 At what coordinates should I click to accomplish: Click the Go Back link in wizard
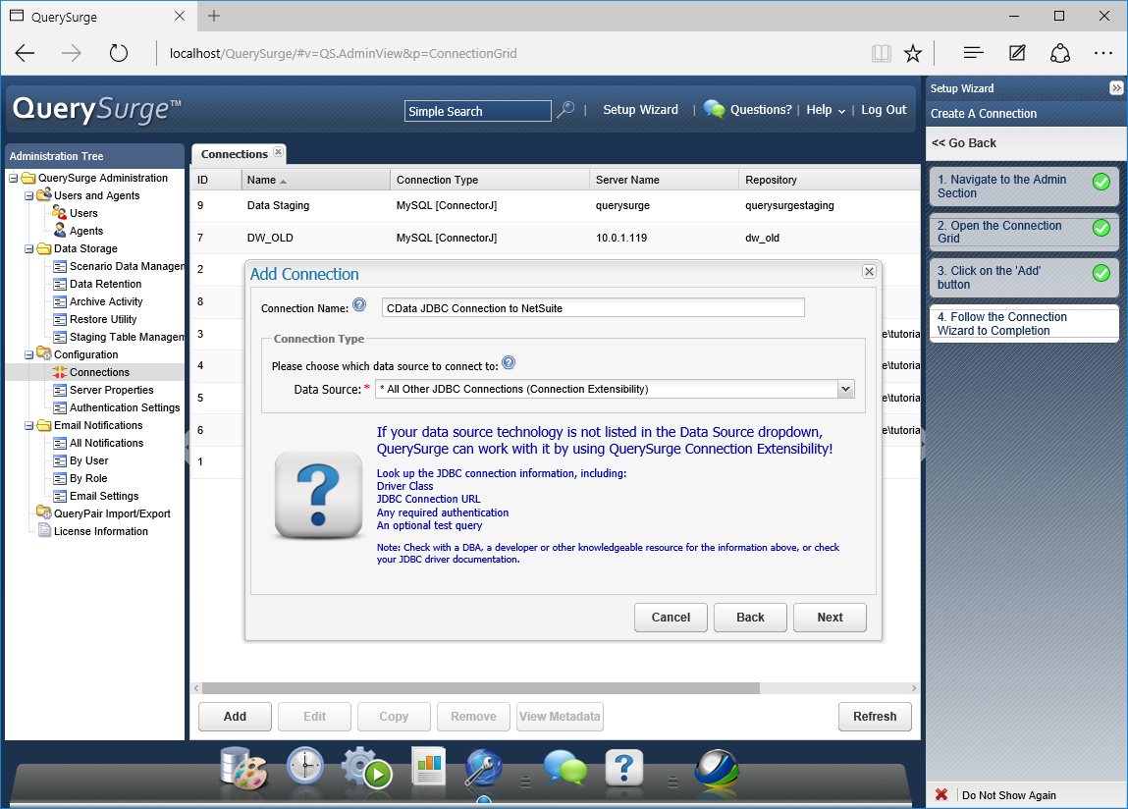[964, 143]
